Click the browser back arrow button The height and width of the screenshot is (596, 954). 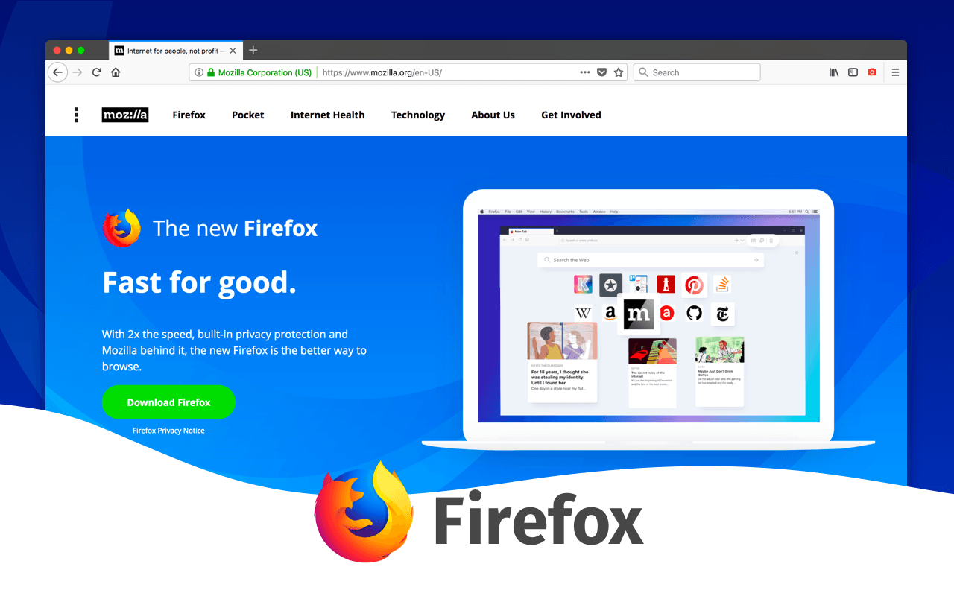(x=57, y=72)
